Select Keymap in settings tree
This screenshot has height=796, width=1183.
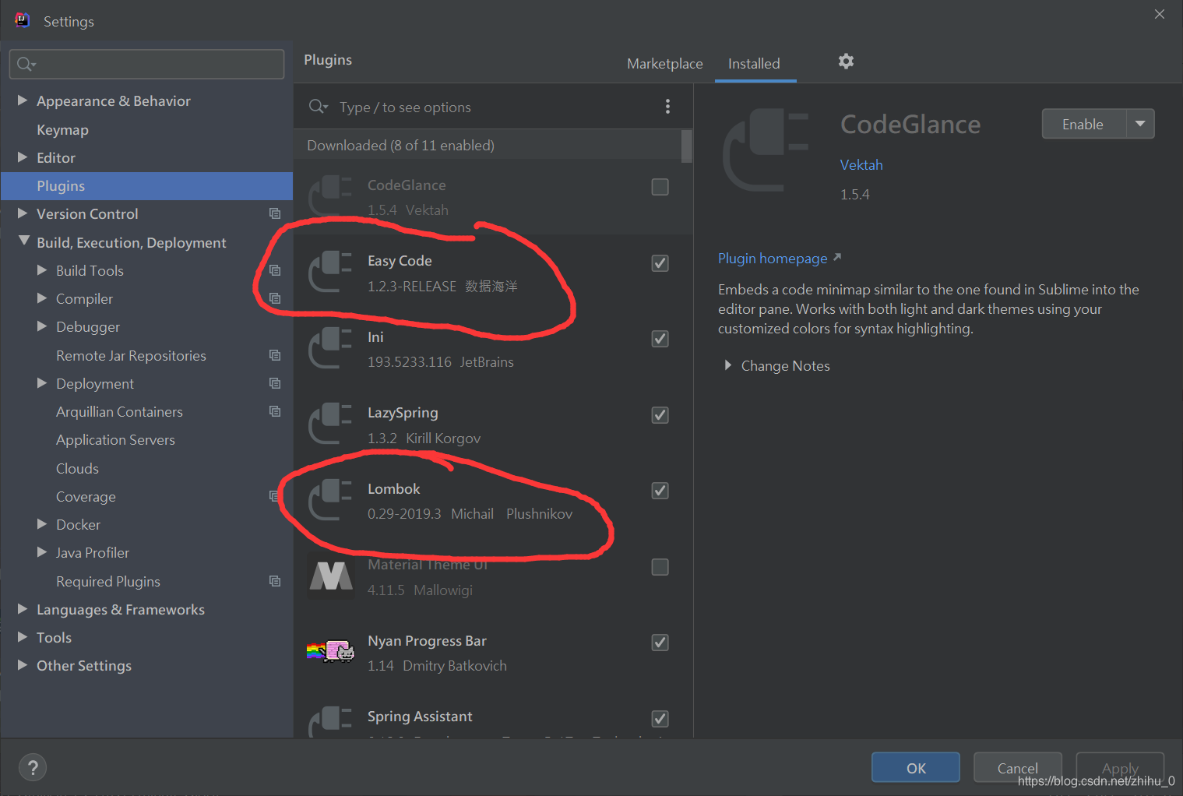pos(62,129)
